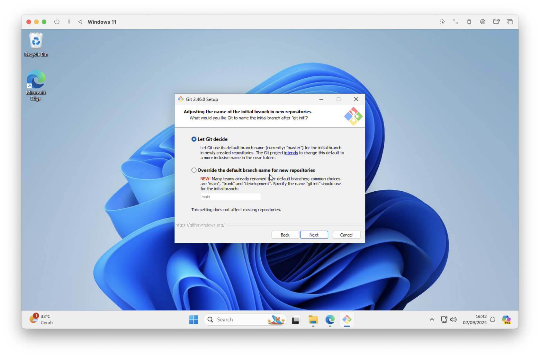Open the notifications bell icon

492,320
